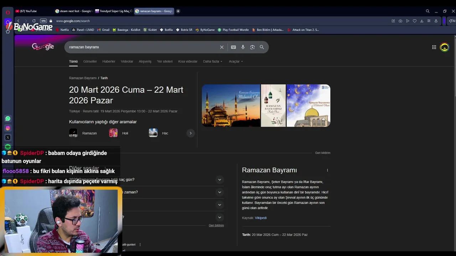Image resolution: width=456 pixels, height=256 pixels.
Task: Open Spotify in the Opera sidebar
Action: (x=8, y=146)
